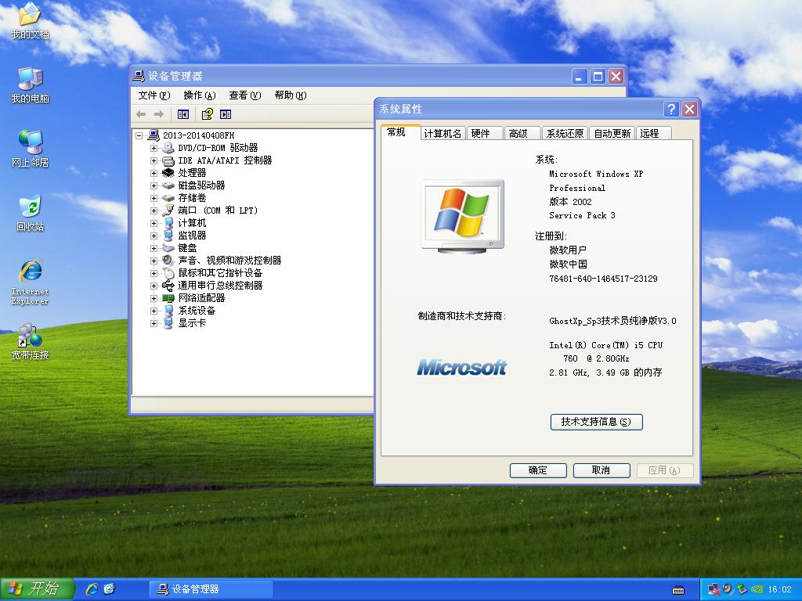Switch to the 自动更新 tab
The image size is (802, 601).
click(x=612, y=133)
